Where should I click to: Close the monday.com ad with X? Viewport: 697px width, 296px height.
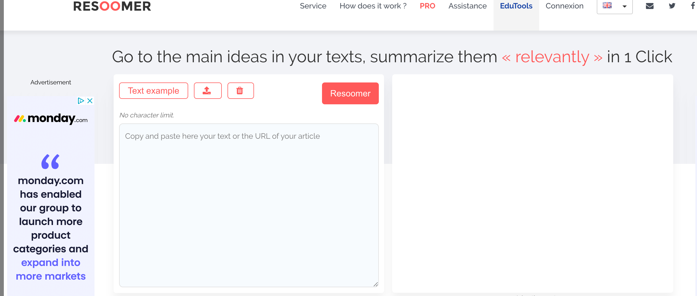click(x=90, y=101)
